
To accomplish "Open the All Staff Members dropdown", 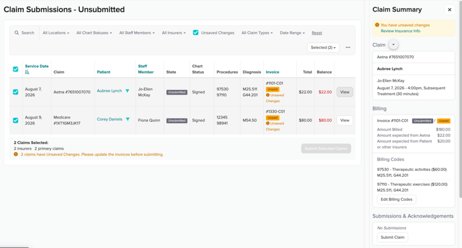I will (137, 33).
